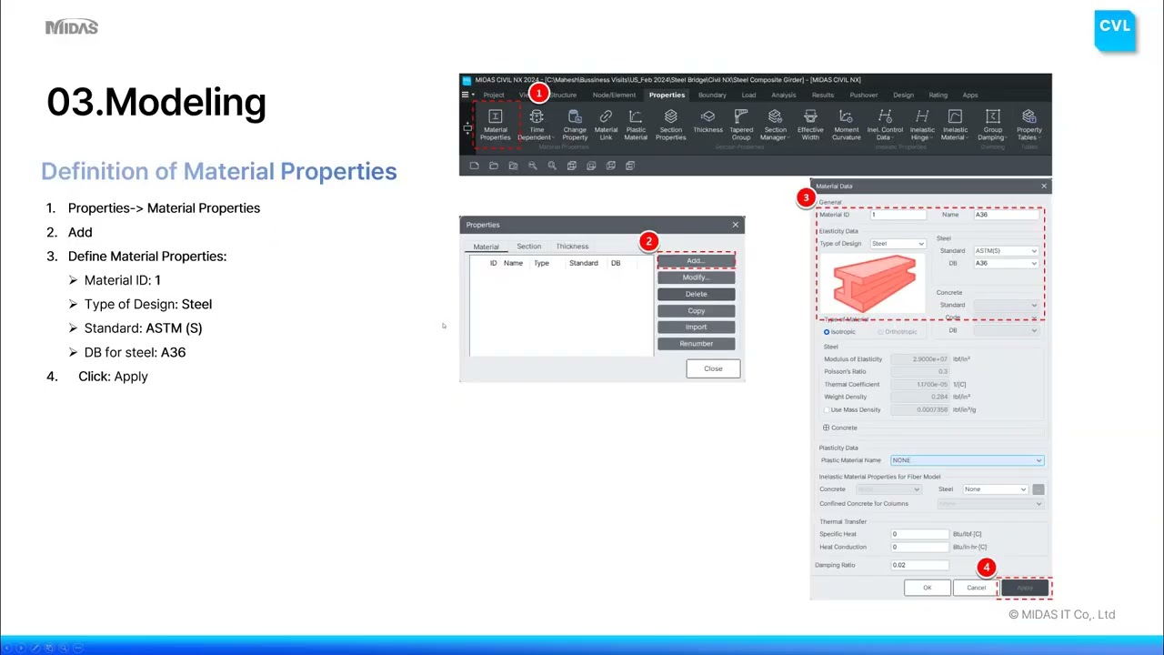The image size is (1164, 655).
Task: Click the Modify... button
Action: 696,277
